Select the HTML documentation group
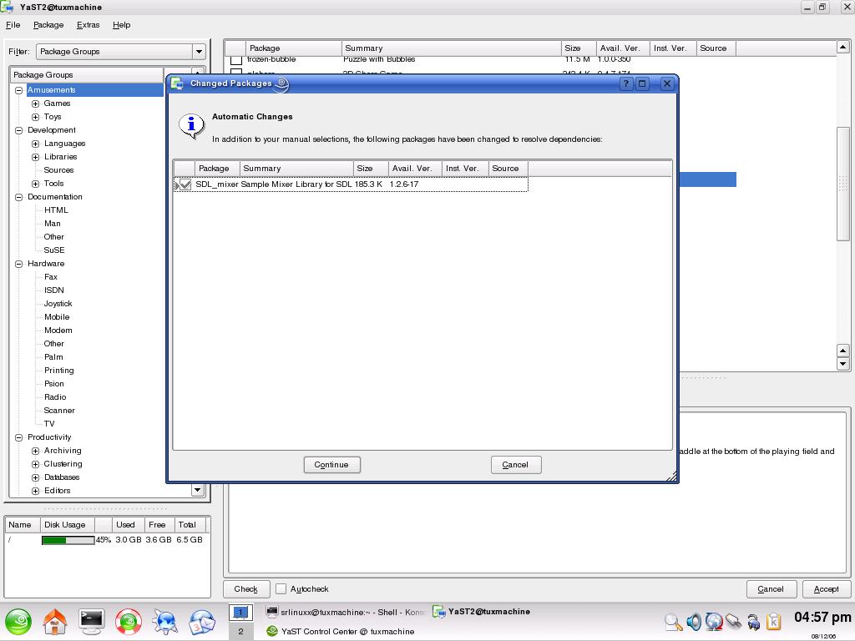 coord(56,210)
